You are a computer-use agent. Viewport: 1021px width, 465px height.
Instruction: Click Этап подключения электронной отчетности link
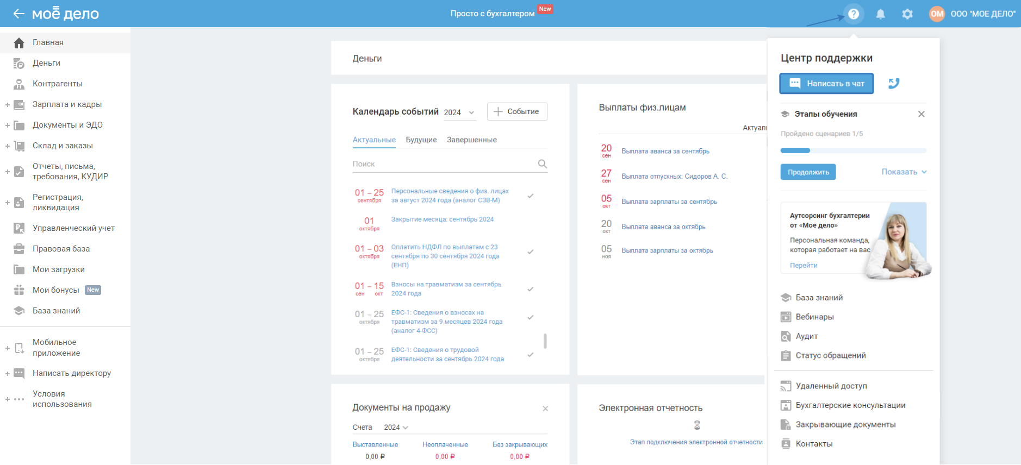(x=696, y=442)
